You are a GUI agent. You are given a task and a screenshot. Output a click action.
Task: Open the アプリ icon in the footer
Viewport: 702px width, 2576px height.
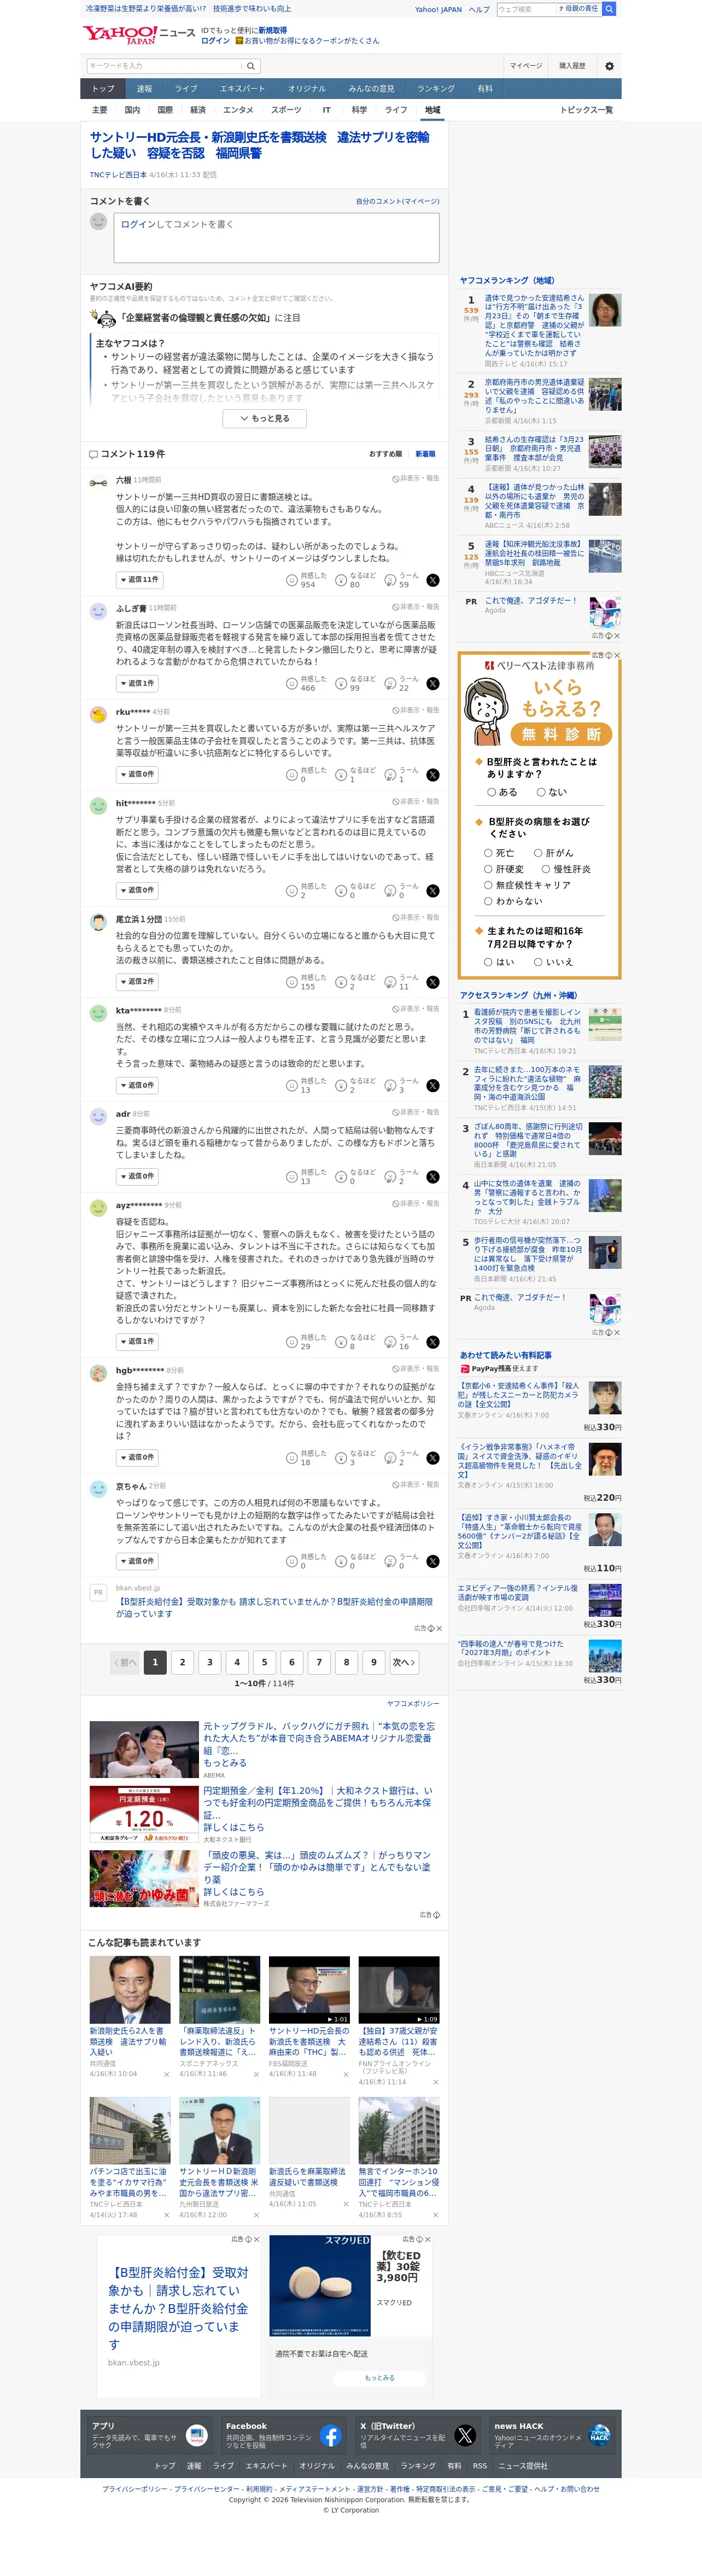coord(197,2435)
